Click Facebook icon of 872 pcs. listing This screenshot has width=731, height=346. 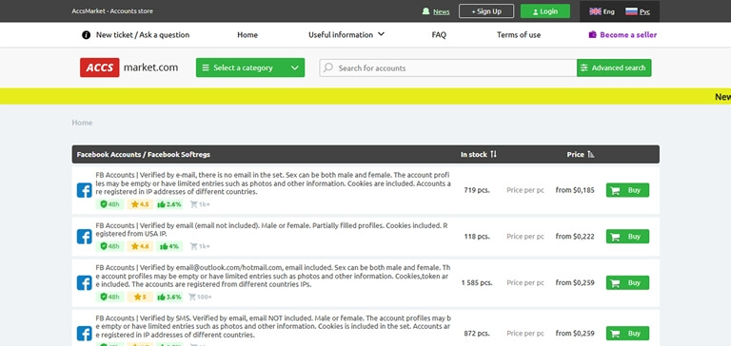(x=85, y=334)
